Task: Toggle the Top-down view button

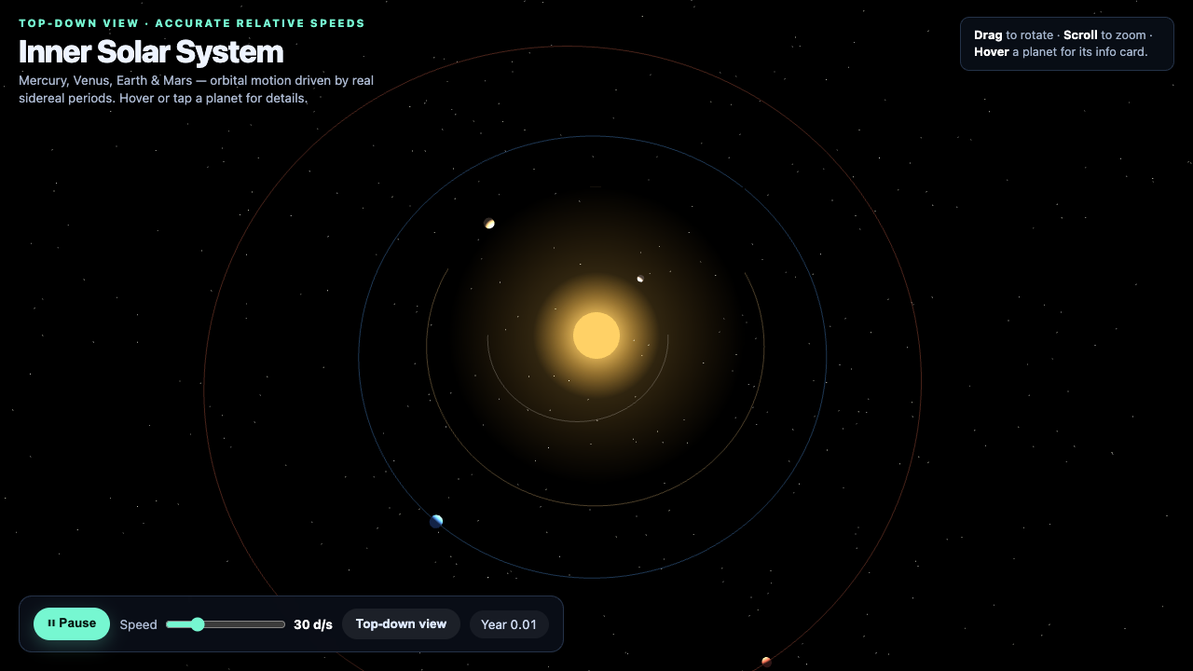Action: tap(401, 624)
